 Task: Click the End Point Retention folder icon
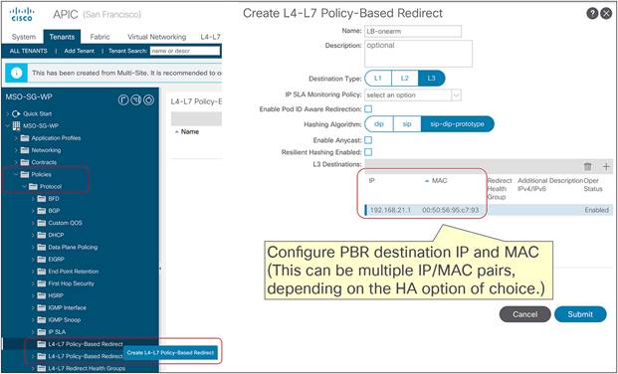pyautogui.click(x=42, y=272)
